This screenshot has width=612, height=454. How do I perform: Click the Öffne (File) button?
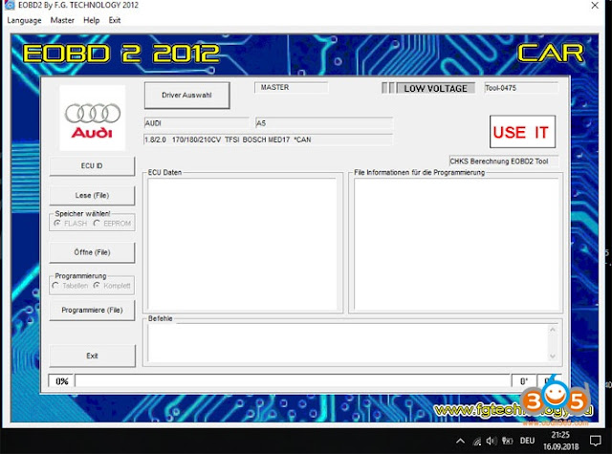tap(92, 252)
